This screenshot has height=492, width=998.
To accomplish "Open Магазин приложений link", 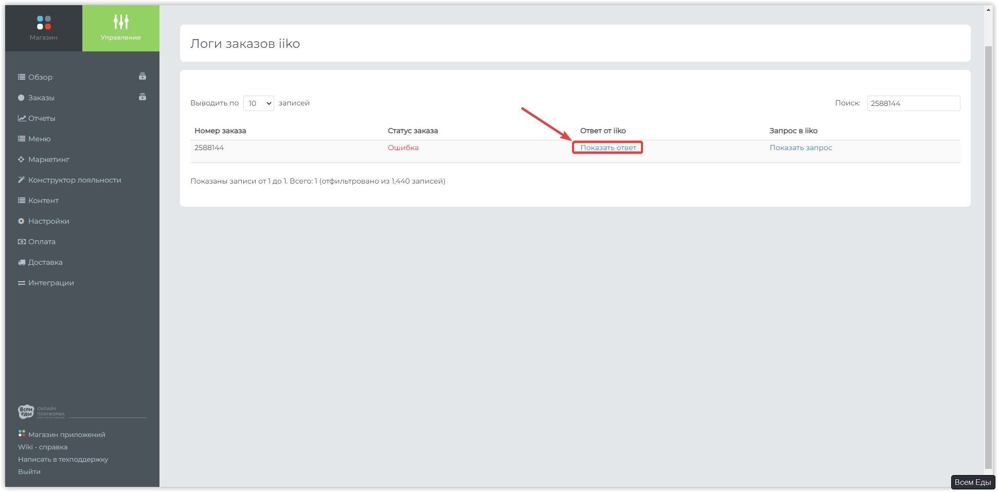I will point(67,435).
